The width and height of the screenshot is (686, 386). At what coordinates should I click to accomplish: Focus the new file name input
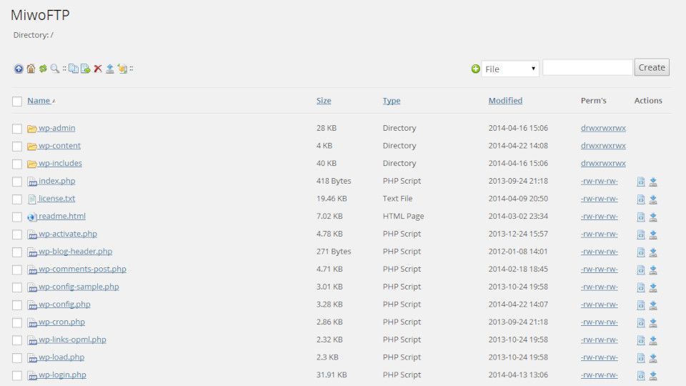587,67
